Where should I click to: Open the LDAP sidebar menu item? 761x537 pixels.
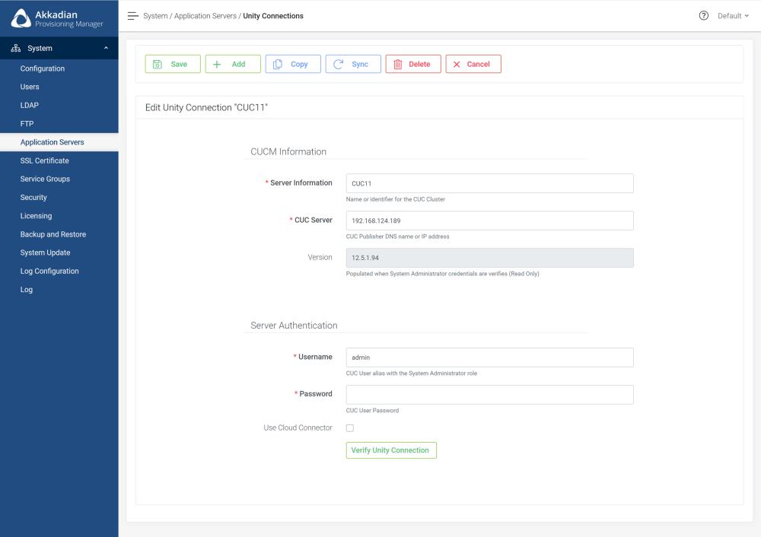click(30, 105)
